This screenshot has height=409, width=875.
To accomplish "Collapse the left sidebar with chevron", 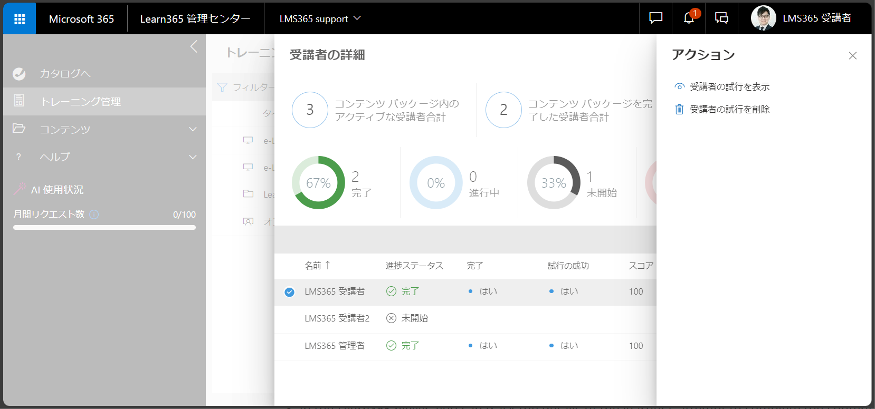I will pyautogui.click(x=194, y=46).
